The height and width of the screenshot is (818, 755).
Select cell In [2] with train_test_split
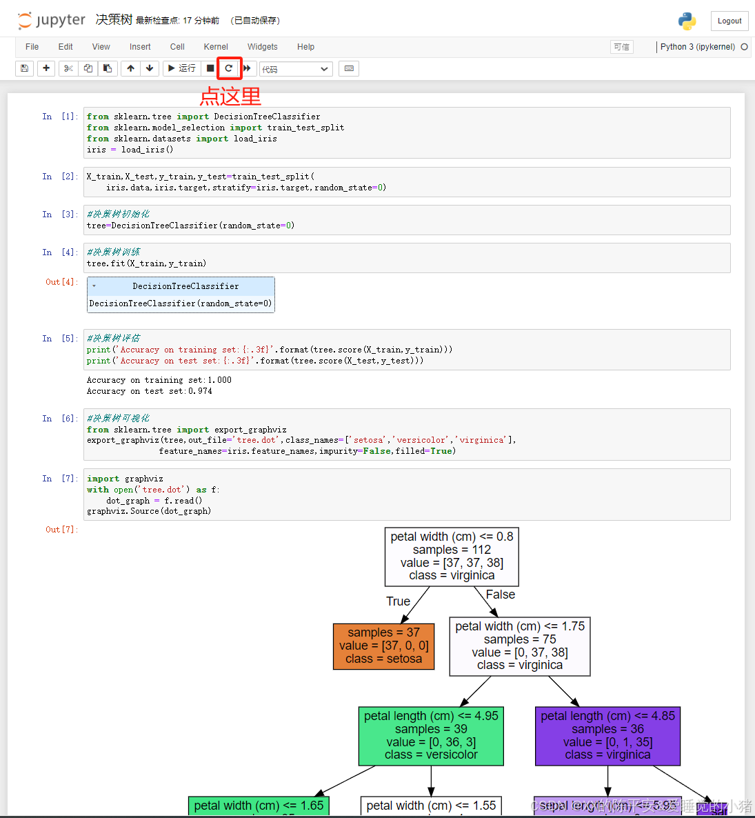click(407, 182)
